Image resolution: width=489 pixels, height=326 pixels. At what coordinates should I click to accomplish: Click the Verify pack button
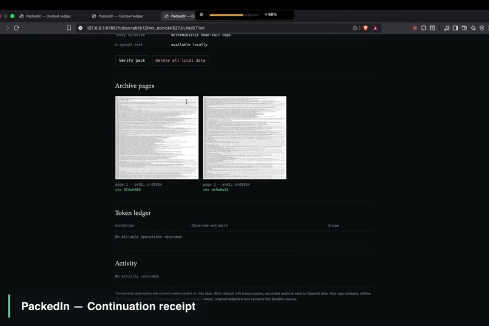coord(132,61)
